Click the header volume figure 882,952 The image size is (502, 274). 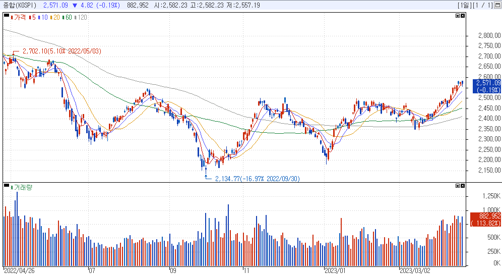(x=138, y=5)
